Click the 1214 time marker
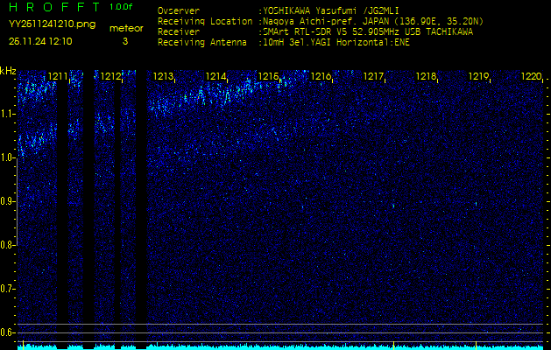The image size is (551, 350). 215,77
